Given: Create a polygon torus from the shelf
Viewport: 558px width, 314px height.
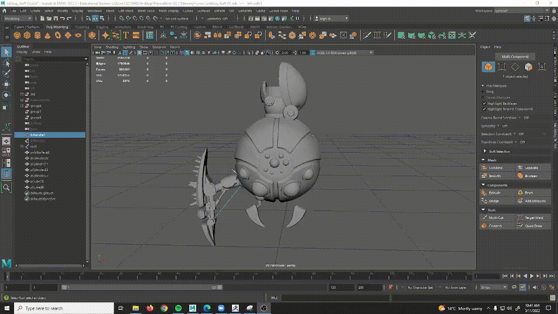Looking at the screenshot, I should (x=58, y=35).
